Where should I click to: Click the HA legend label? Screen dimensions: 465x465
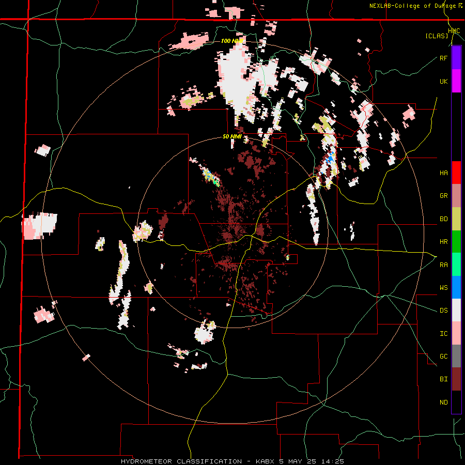[443, 173]
